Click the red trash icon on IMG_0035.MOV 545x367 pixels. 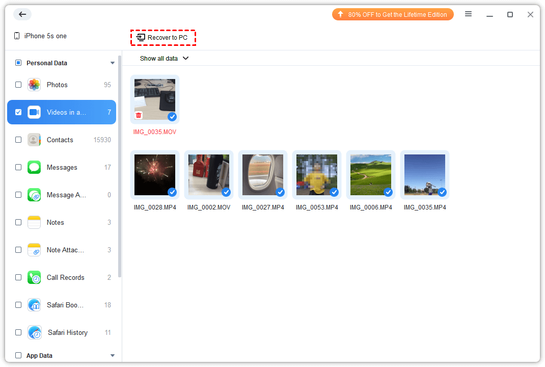pos(139,116)
